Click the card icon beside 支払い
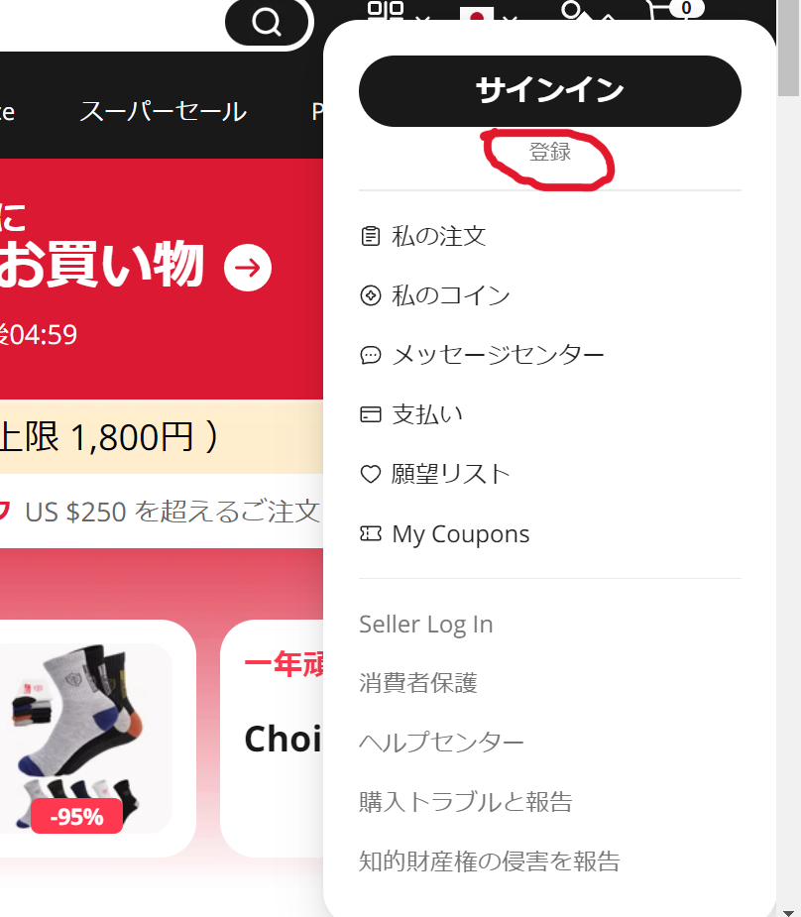Image resolution: width=801 pixels, height=917 pixels. tap(371, 414)
